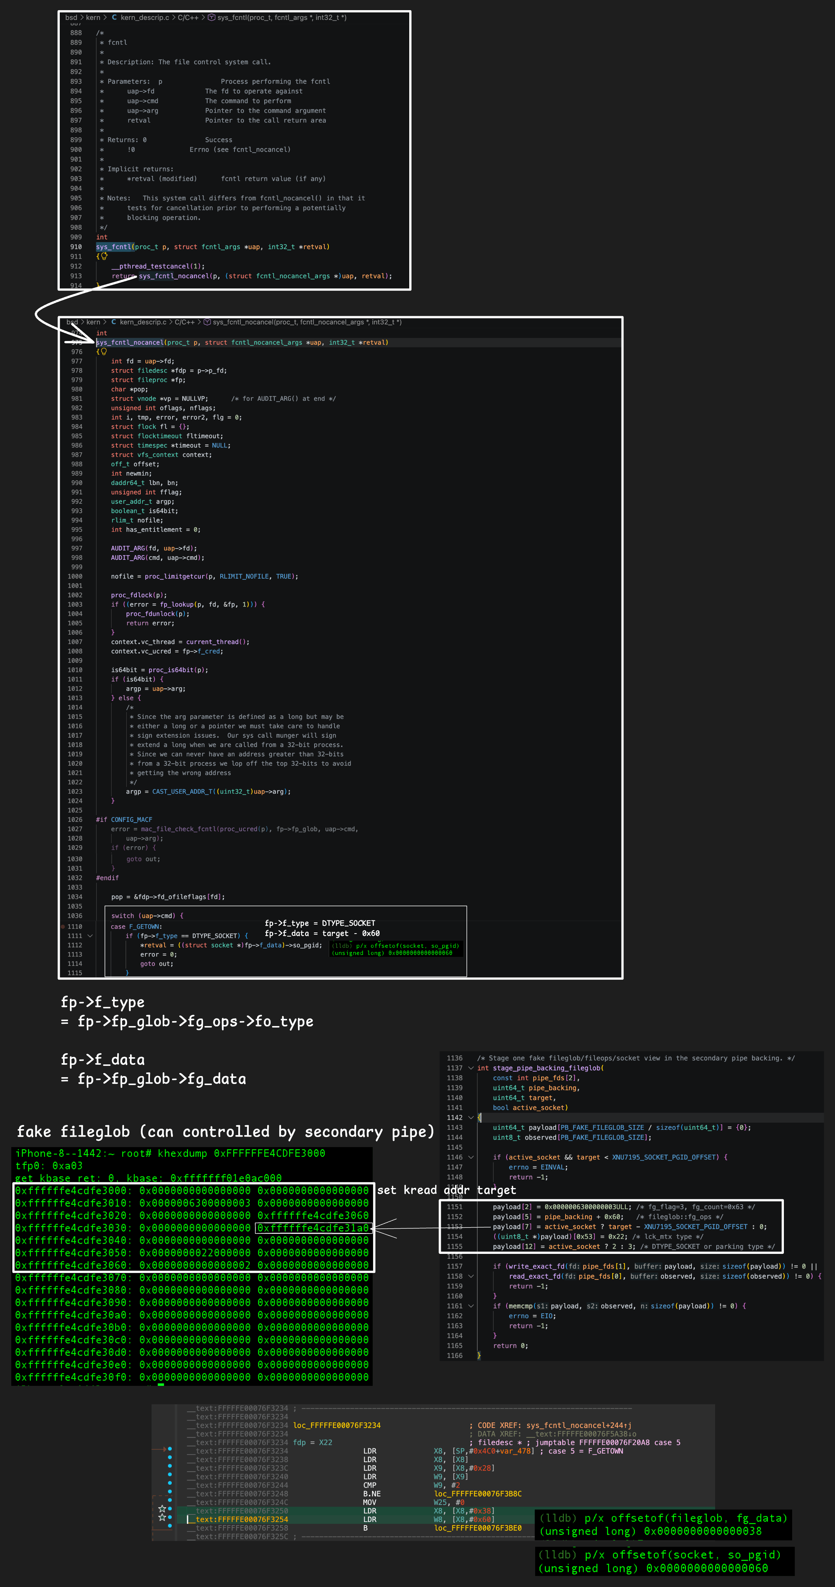Toggle breakpoint dot at address FFFFFE00076F323C
This screenshot has height=1587, width=835.
170,1466
